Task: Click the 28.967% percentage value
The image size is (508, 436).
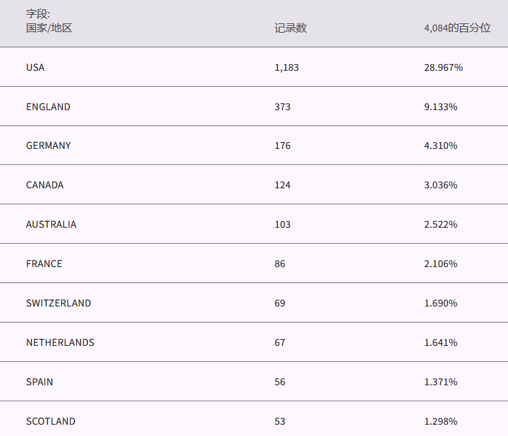Action: [443, 67]
